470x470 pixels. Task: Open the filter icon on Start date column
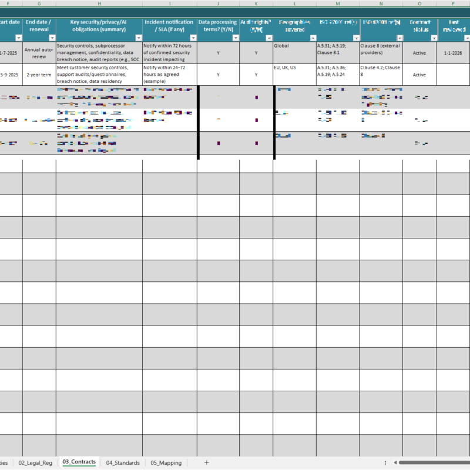pos(18,37)
